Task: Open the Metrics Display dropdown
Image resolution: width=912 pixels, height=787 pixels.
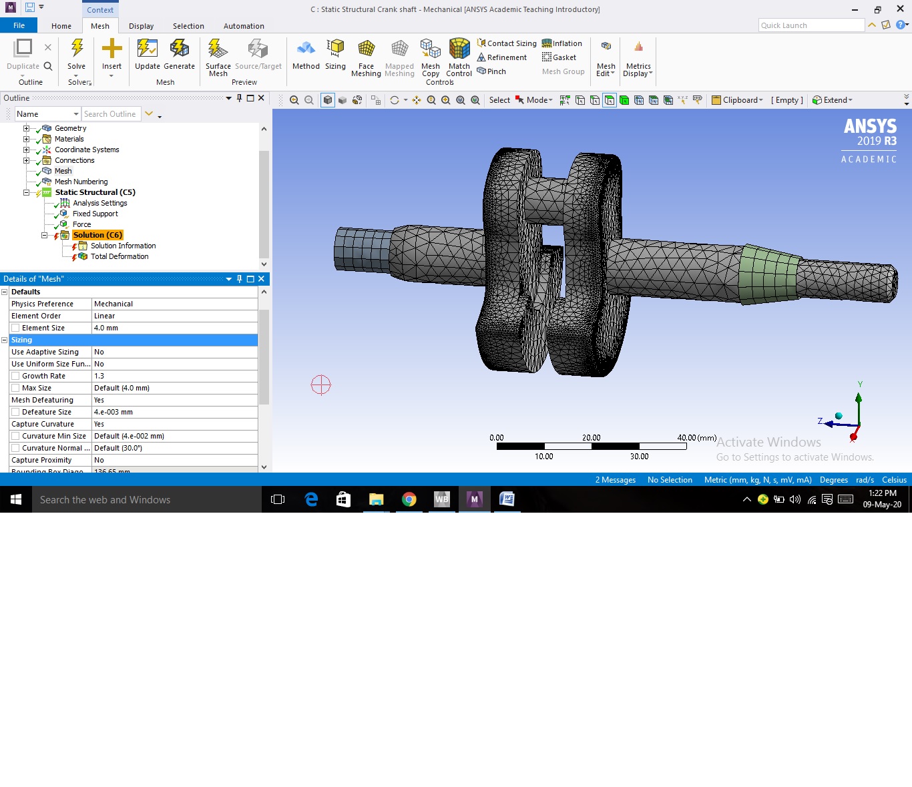Action: coord(638,58)
